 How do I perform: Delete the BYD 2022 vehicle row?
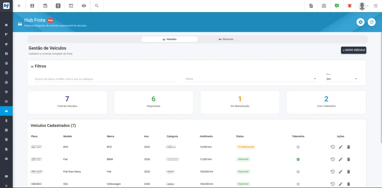pyautogui.click(x=349, y=147)
